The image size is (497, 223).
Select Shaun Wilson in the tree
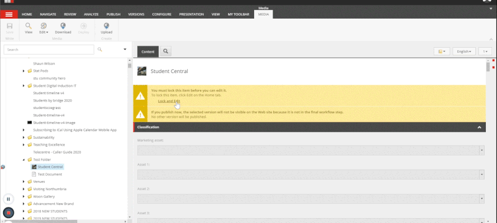[x=44, y=63]
